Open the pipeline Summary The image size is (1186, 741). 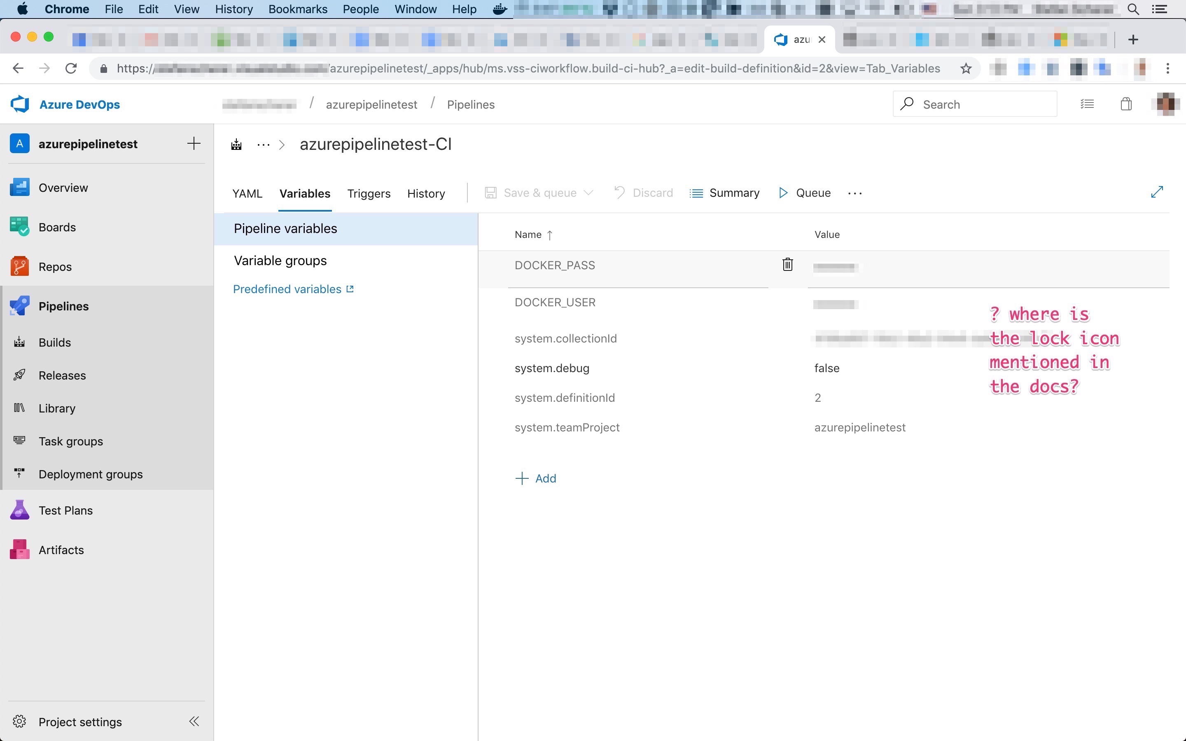(x=724, y=193)
